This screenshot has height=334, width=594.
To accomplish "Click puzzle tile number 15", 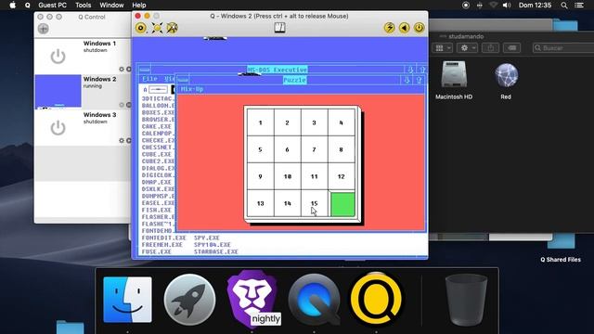I will tap(314, 204).
